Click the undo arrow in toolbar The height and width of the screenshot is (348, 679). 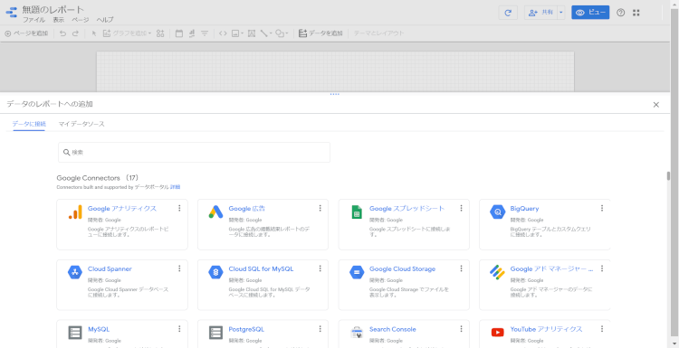[63, 33]
